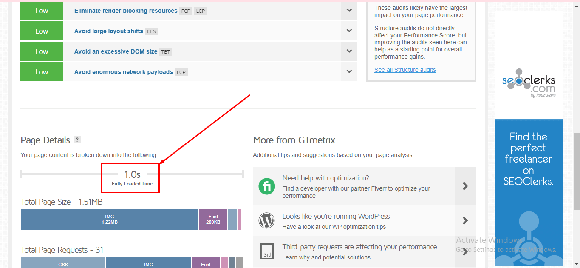Viewport: 580px width, 268px height.
Task: Click the WordPress logo icon
Action: tap(267, 220)
